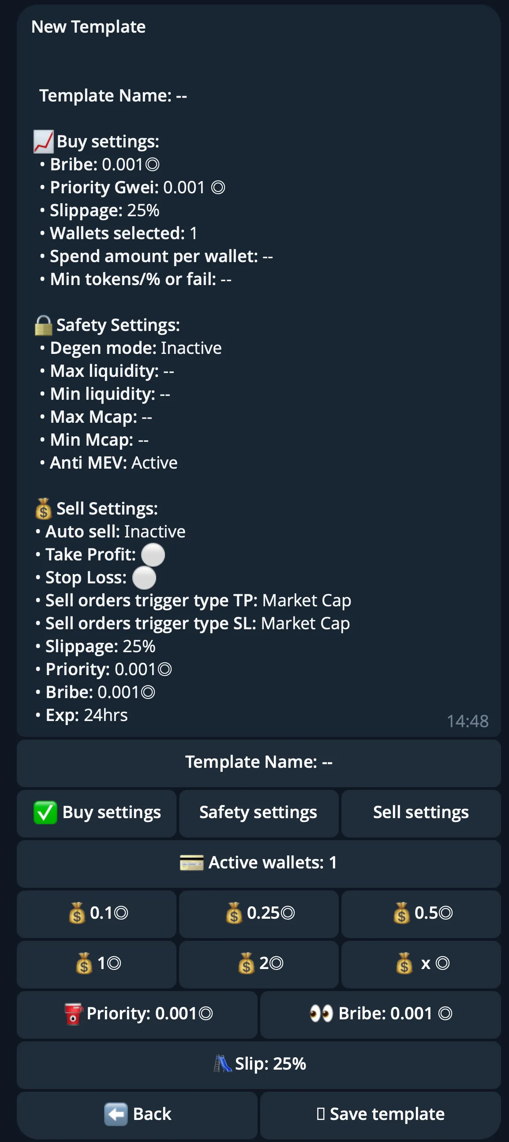This screenshot has height=1142, width=509.
Task: Go Back from the template menu
Action: coord(137,1114)
